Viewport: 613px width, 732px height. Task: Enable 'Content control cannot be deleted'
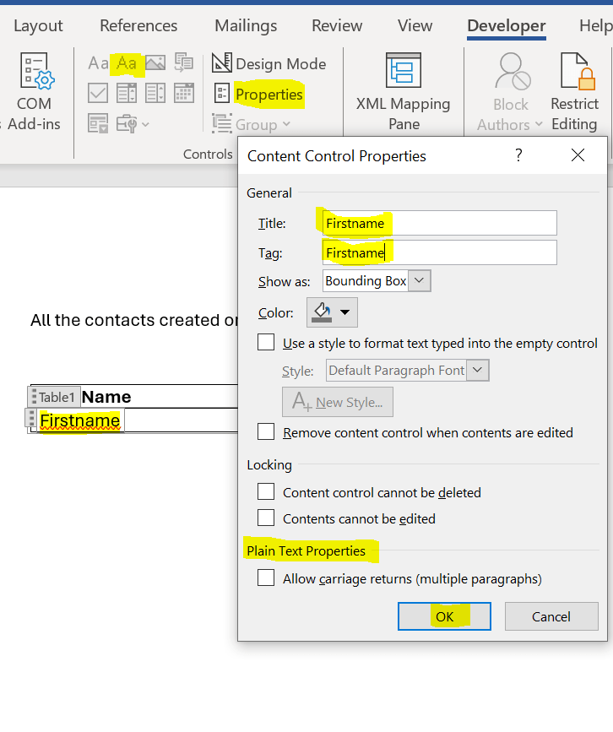pos(267,492)
